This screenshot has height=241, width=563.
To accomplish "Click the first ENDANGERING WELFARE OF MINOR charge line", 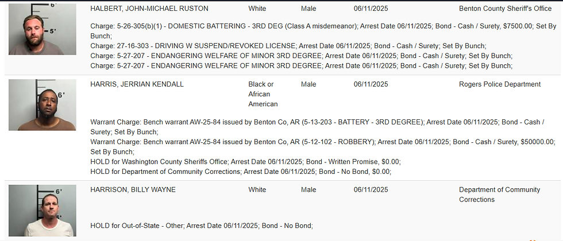I will click(301, 56).
